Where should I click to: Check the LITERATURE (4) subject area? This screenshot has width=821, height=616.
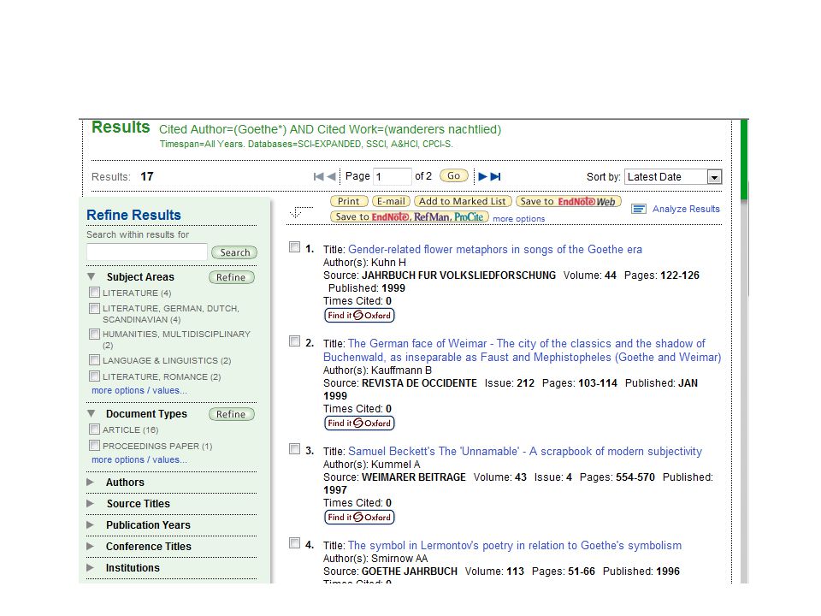[x=94, y=293]
